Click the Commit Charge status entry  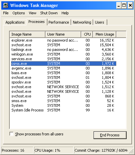[x=101, y=150]
